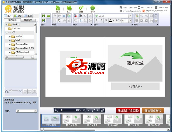172x133 pixels.
Task: Click the clip art globe icon
Action: click(69, 16)
